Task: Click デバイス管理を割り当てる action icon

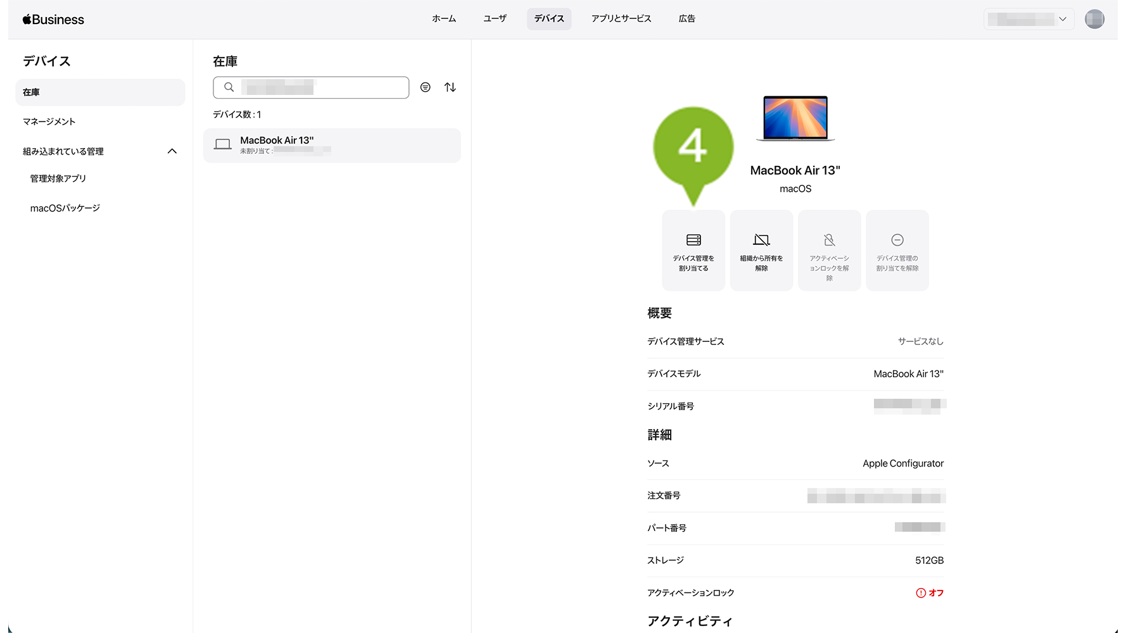Action: 693,240
